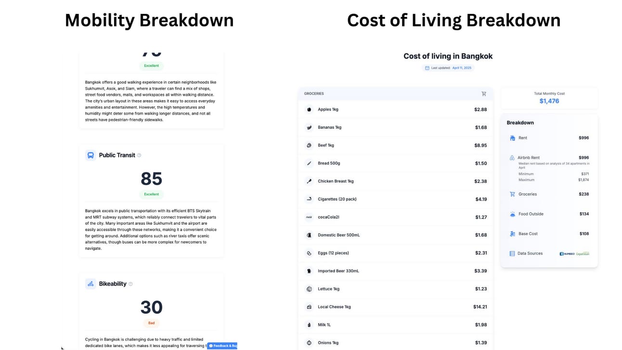This screenshot has height=350, width=622.
Task: Click the Food Outside icon
Action: [x=512, y=214]
